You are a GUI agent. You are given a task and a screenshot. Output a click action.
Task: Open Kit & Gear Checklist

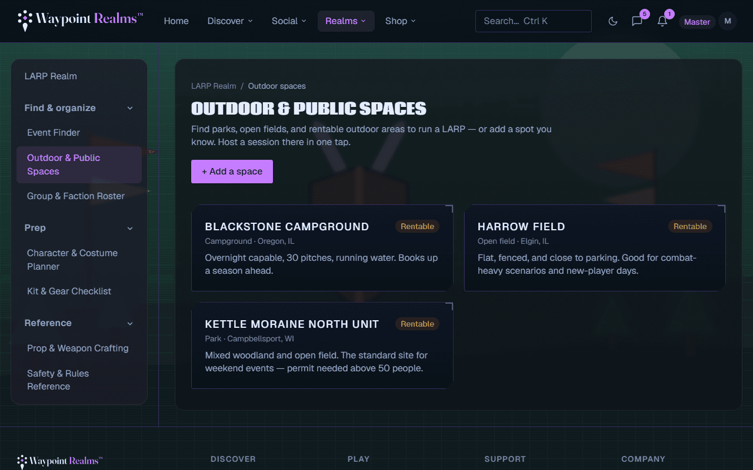79,291
